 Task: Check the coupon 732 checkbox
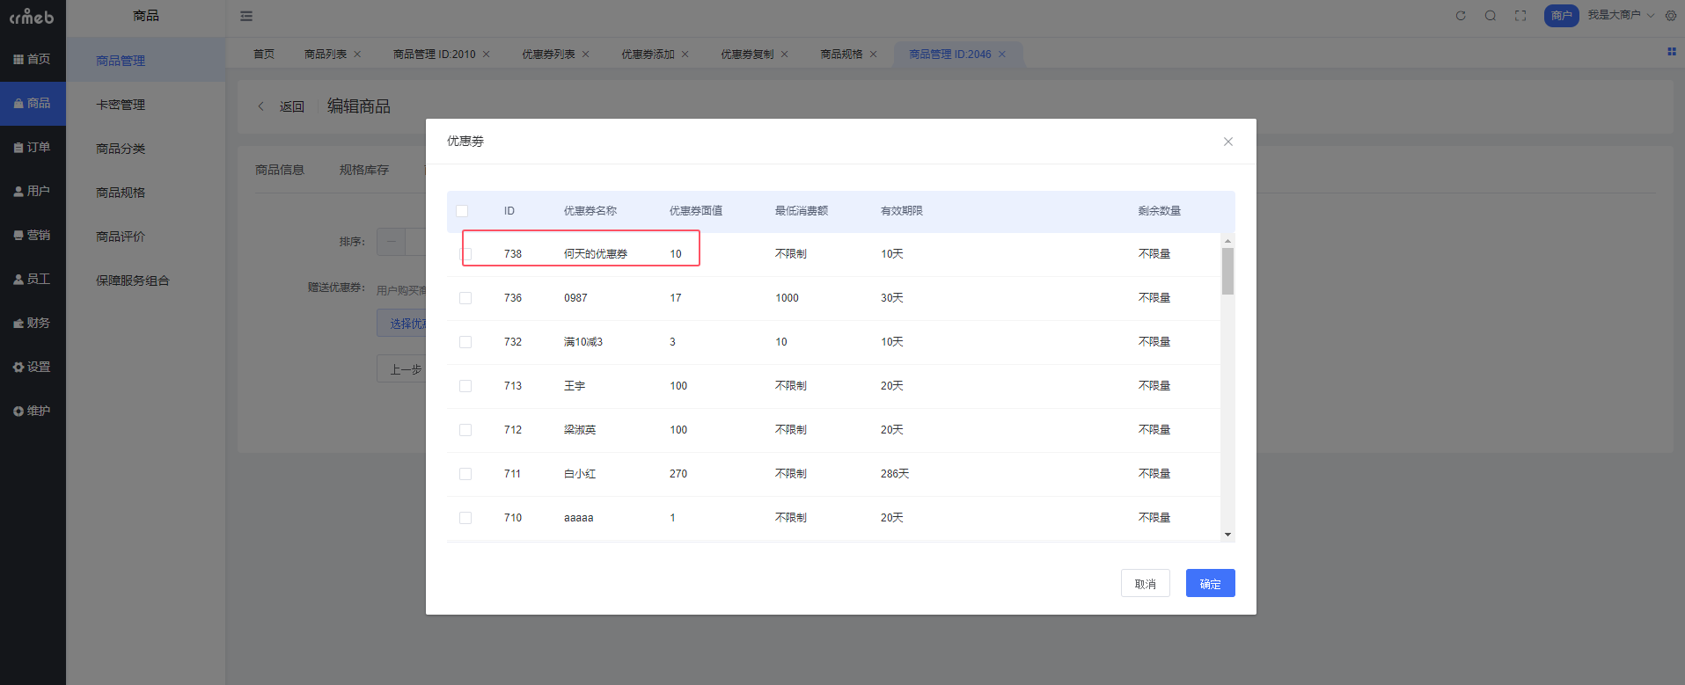(x=465, y=342)
